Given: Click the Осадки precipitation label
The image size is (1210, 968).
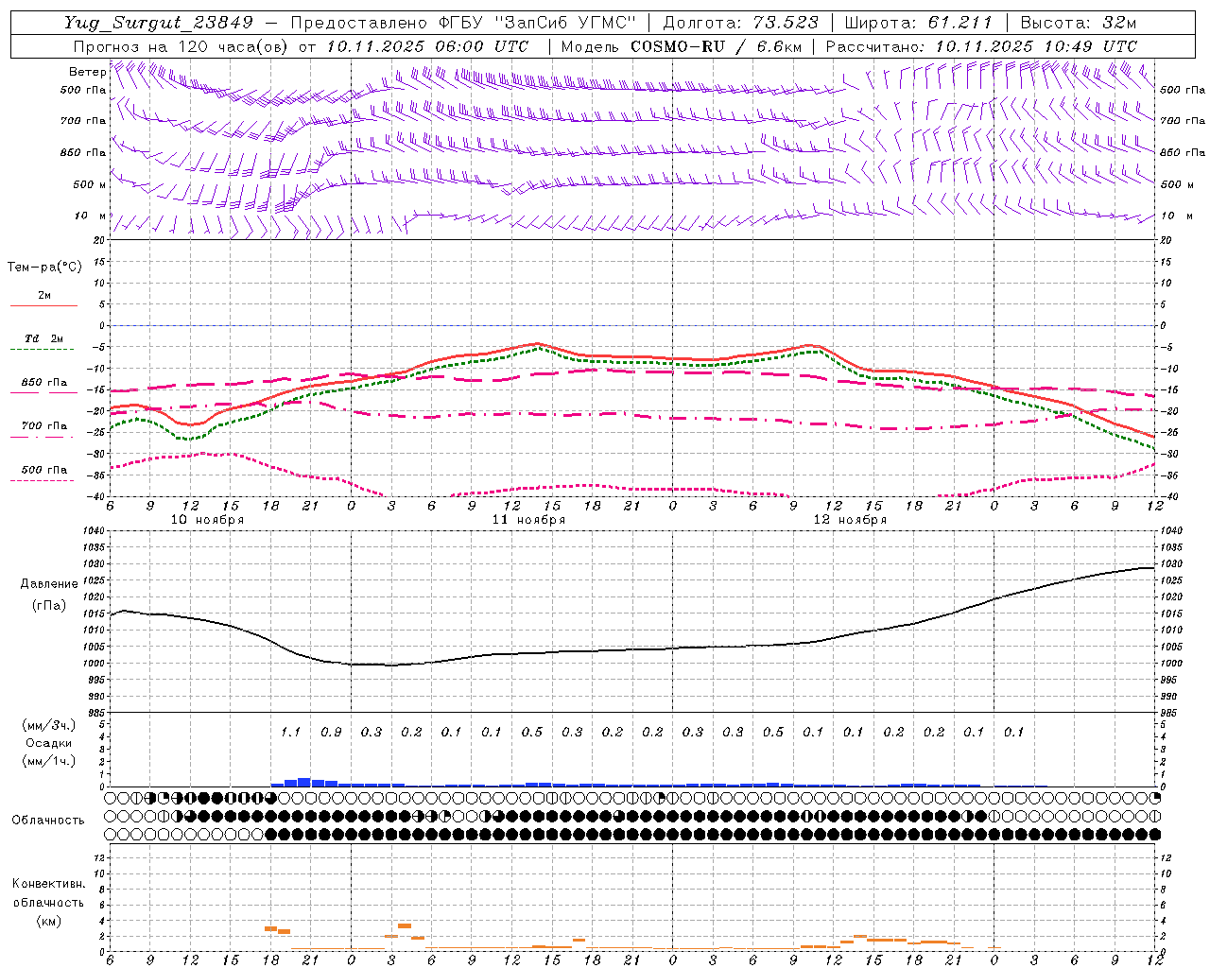Looking at the screenshot, I should point(49,744).
